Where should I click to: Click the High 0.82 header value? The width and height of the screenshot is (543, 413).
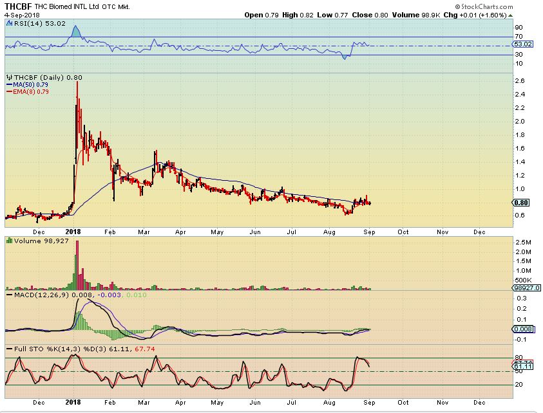pyautogui.click(x=298, y=15)
